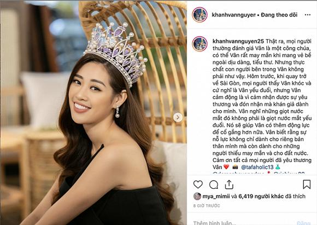The image size is (317, 225).
Task: Open khanhvannguyen username in the post header
Action: [234, 15]
